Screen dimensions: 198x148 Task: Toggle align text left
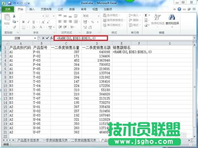point(60,21)
